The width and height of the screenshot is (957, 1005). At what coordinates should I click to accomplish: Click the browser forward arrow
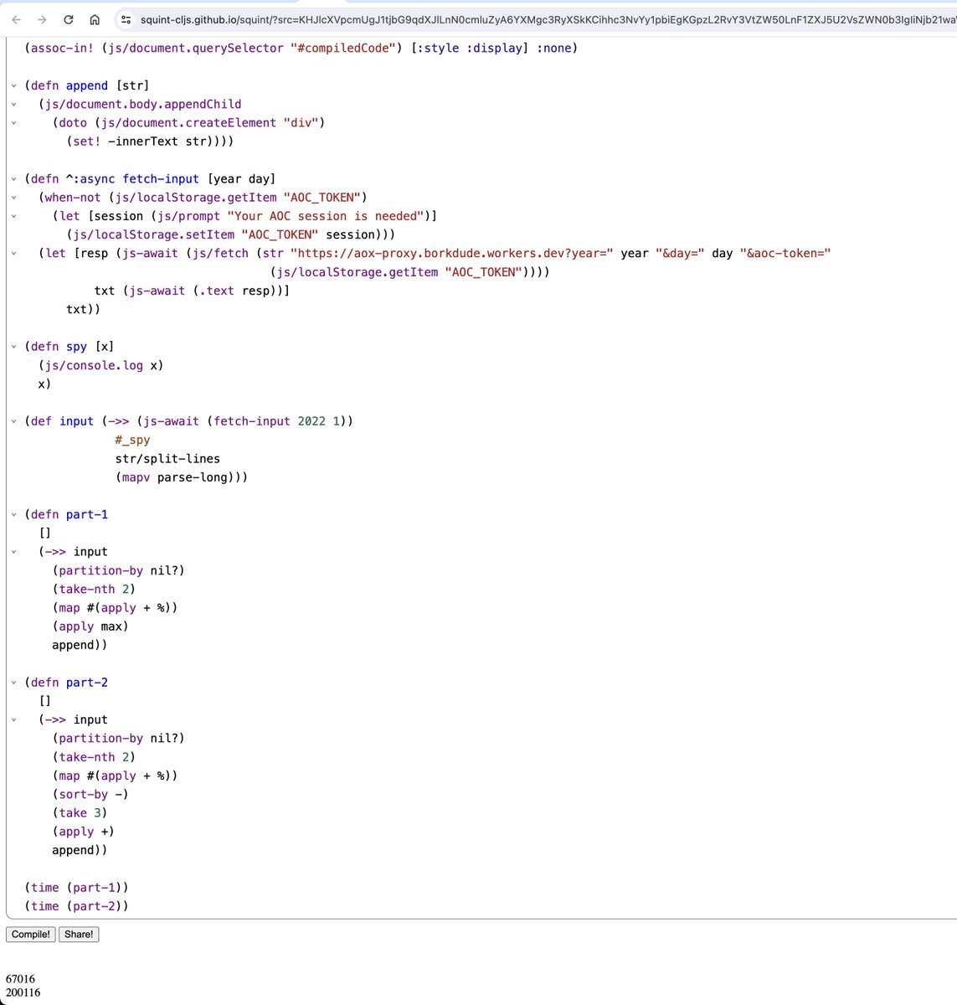coord(42,19)
